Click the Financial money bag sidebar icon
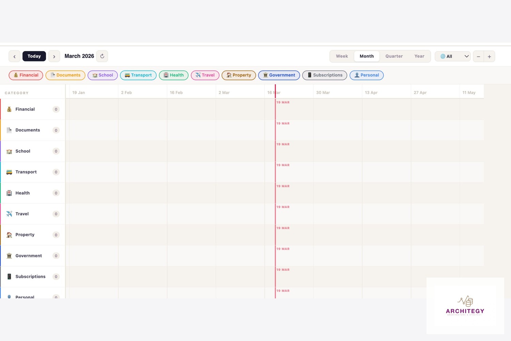The height and width of the screenshot is (341, 511). click(x=9, y=109)
